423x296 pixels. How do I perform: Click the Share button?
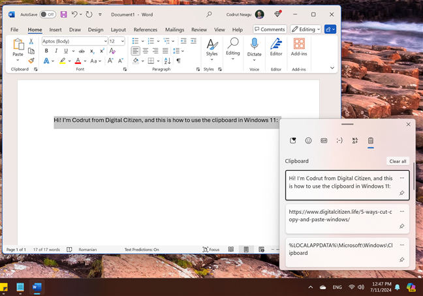point(330,29)
